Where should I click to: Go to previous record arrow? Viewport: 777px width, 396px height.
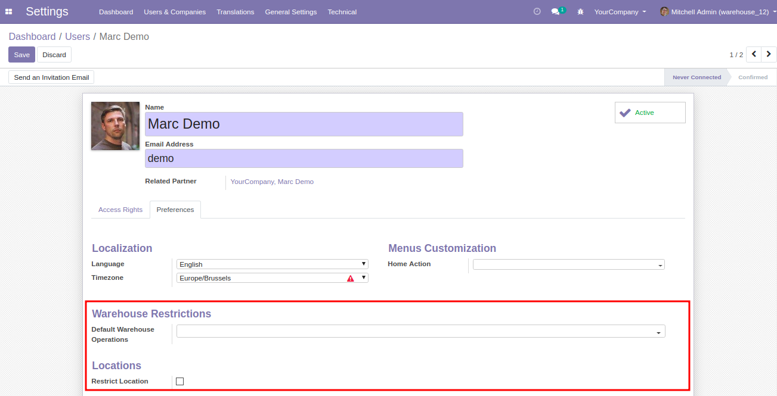click(x=754, y=54)
